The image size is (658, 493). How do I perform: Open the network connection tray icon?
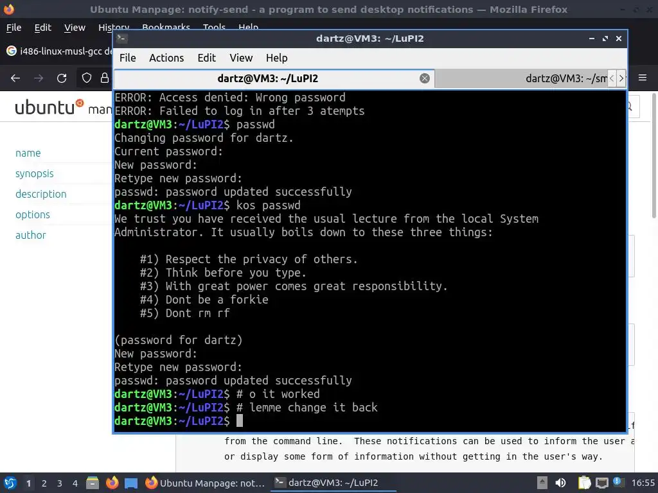[x=601, y=483]
